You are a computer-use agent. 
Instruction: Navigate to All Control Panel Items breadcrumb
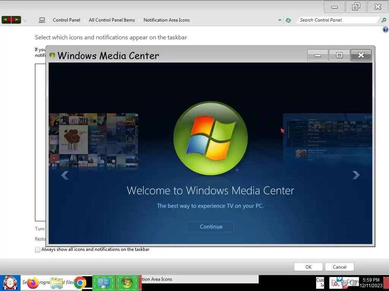[x=112, y=20]
